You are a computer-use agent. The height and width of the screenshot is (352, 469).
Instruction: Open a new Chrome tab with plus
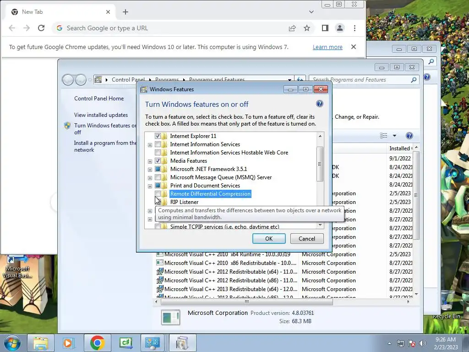(125, 12)
